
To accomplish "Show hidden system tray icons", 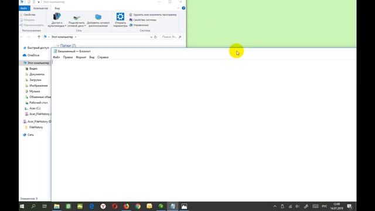I will [x=275, y=206].
